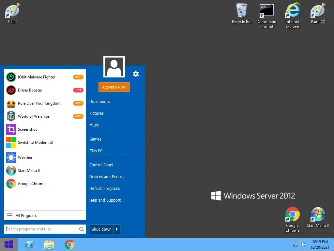Select the Start Menu 8 desktop shortcut
Image resolution: width=334 pixels, height=251 pixels.
318,217
